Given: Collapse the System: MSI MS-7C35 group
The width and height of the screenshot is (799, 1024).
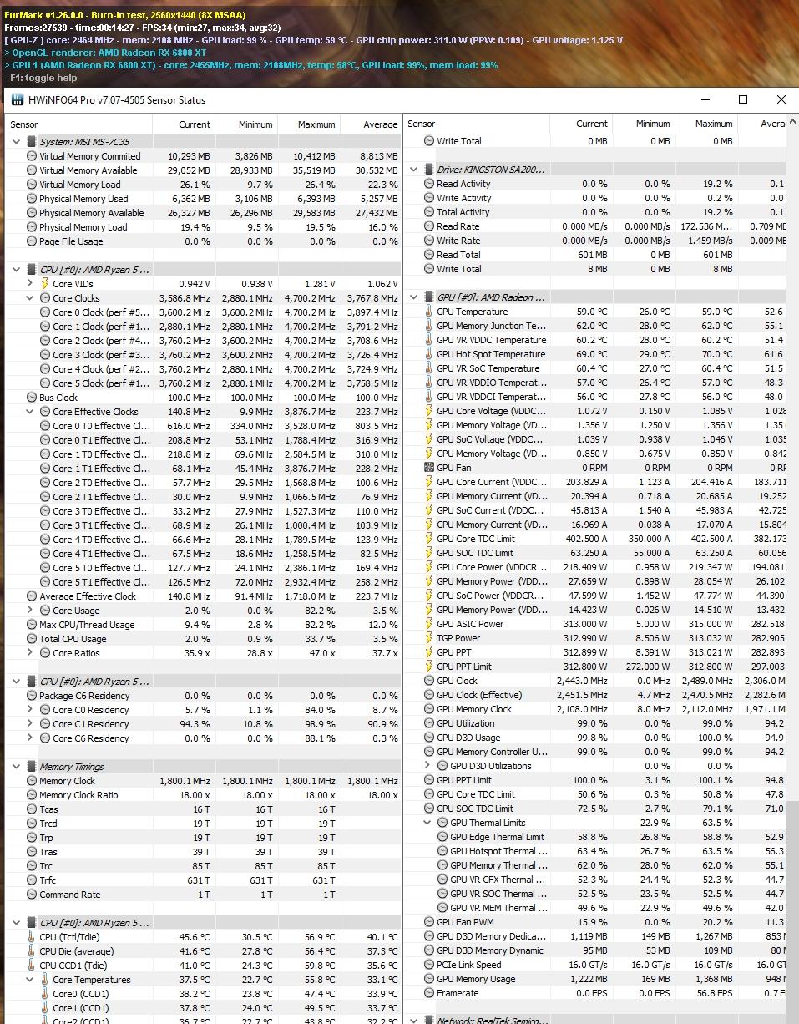Looking at the screenshot, I should pyautogui.click(x=17, y=142).
